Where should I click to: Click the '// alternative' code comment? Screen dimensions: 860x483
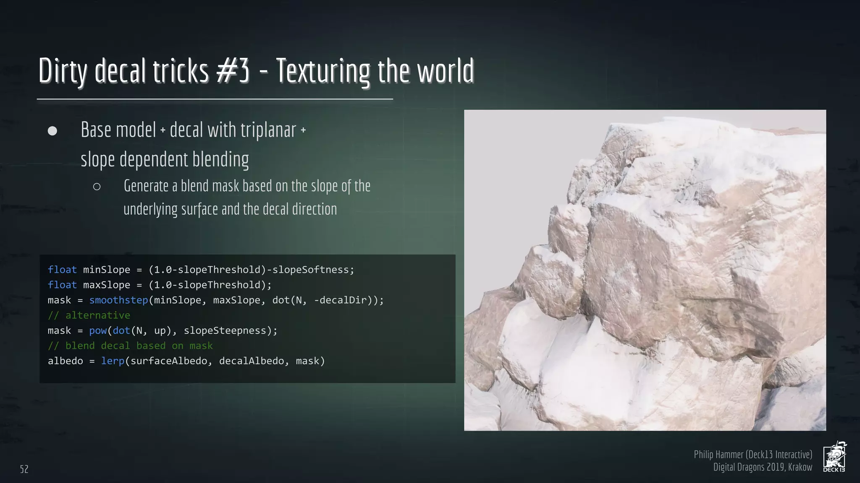point(89,315)
